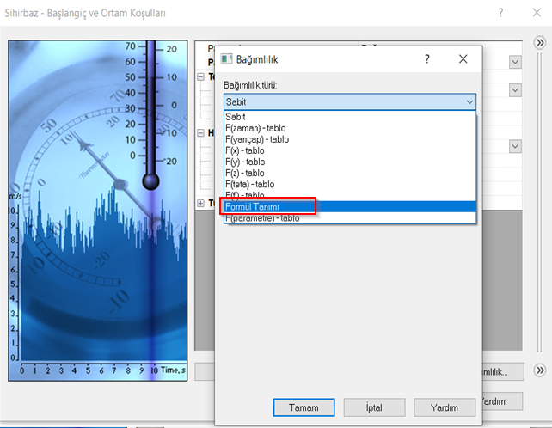Viewport: 552px width, 428px height.
Task: Select F(parametre) - tablo option
Action: [262, 218]
